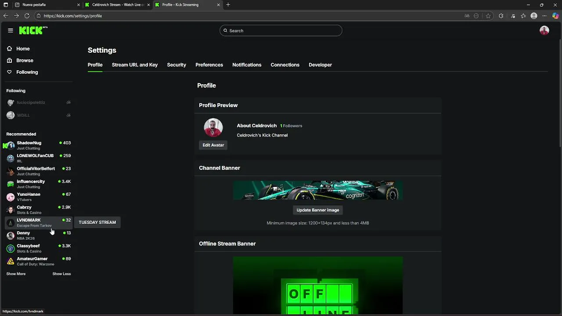The height and width of the screenshot is (316, 562).
Task: Open the Copilot icon in browser toolbar
Action: click(555, 16)
